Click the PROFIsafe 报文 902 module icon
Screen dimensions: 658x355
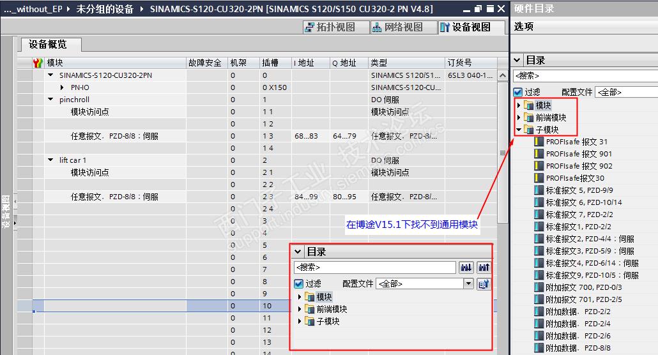539,166
